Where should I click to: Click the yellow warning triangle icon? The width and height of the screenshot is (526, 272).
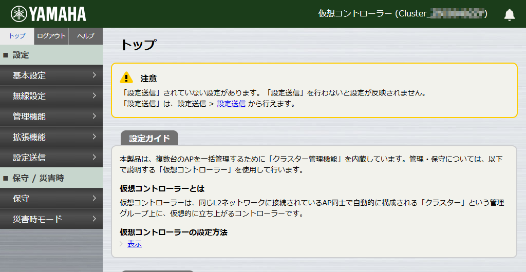126,78
